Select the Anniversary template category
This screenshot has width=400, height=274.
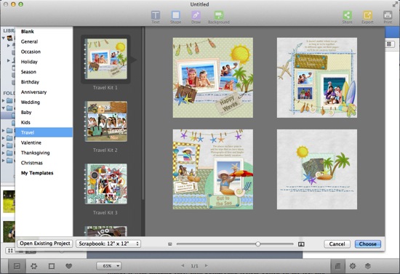pos(44,92)
